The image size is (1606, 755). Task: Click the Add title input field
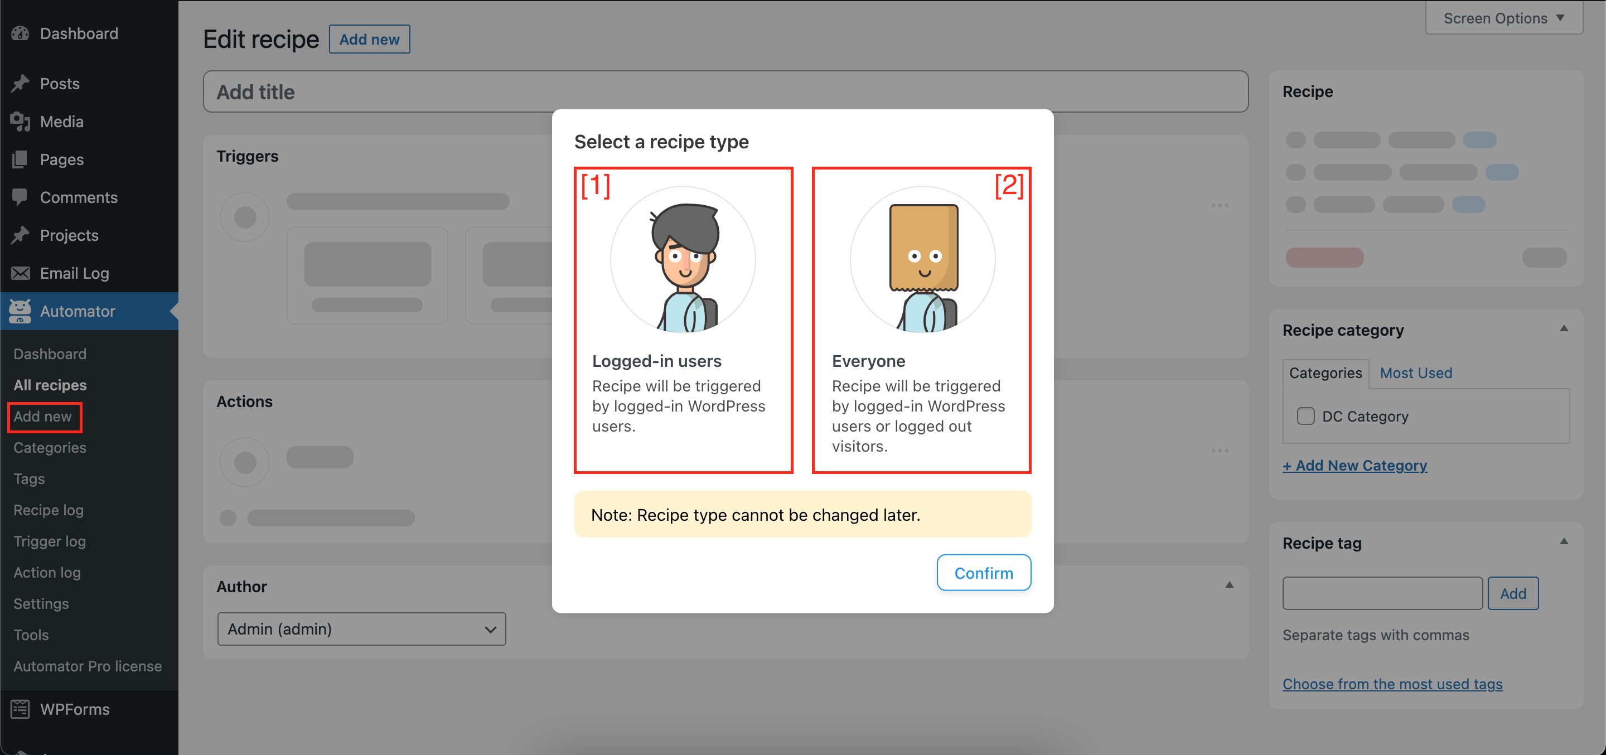point(725,91)
